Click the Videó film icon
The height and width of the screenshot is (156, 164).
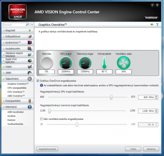tap(30, 67)
